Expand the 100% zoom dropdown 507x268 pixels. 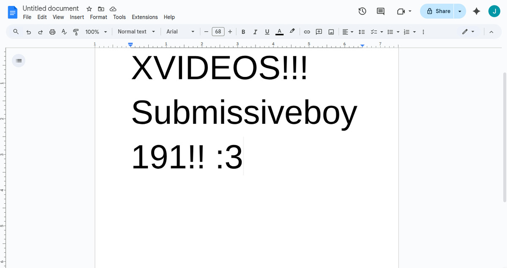point(96,32)
